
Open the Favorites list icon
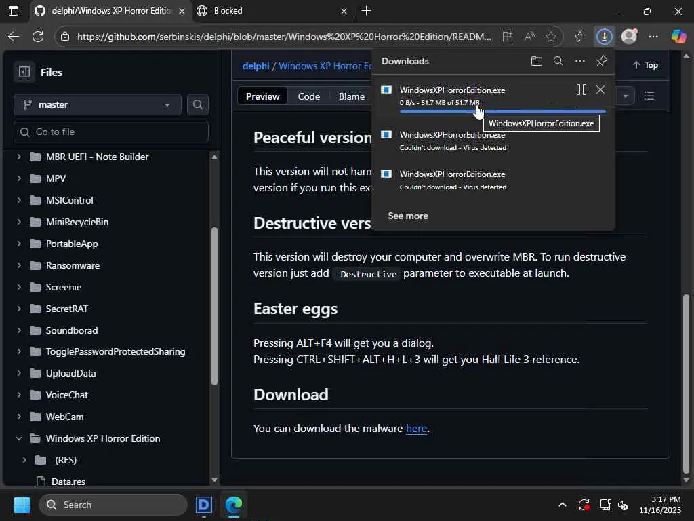580,37
